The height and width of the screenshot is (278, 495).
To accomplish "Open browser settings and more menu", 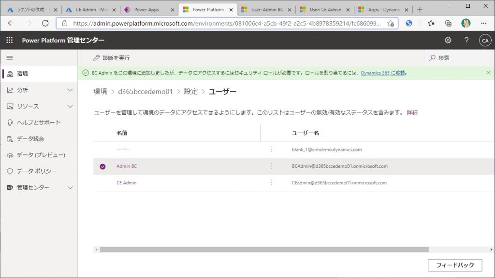I will [x=483, y=23].
